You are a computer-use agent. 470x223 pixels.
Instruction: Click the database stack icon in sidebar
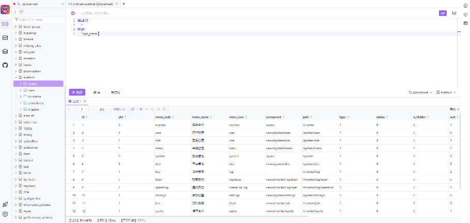[5, 52]
